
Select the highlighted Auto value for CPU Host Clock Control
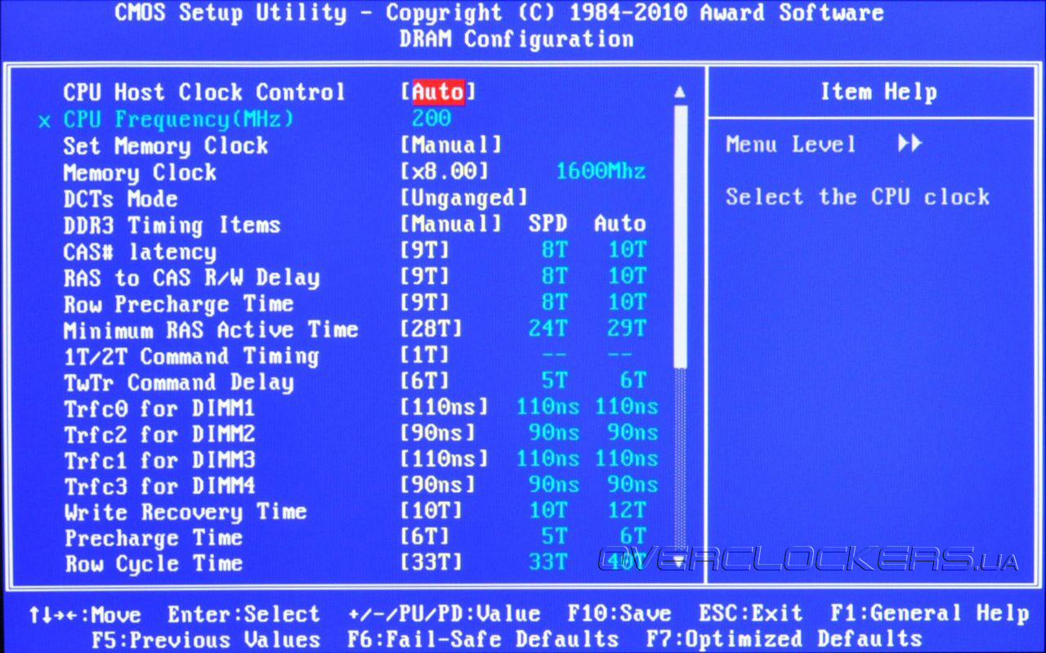click(x=438, y=92)
